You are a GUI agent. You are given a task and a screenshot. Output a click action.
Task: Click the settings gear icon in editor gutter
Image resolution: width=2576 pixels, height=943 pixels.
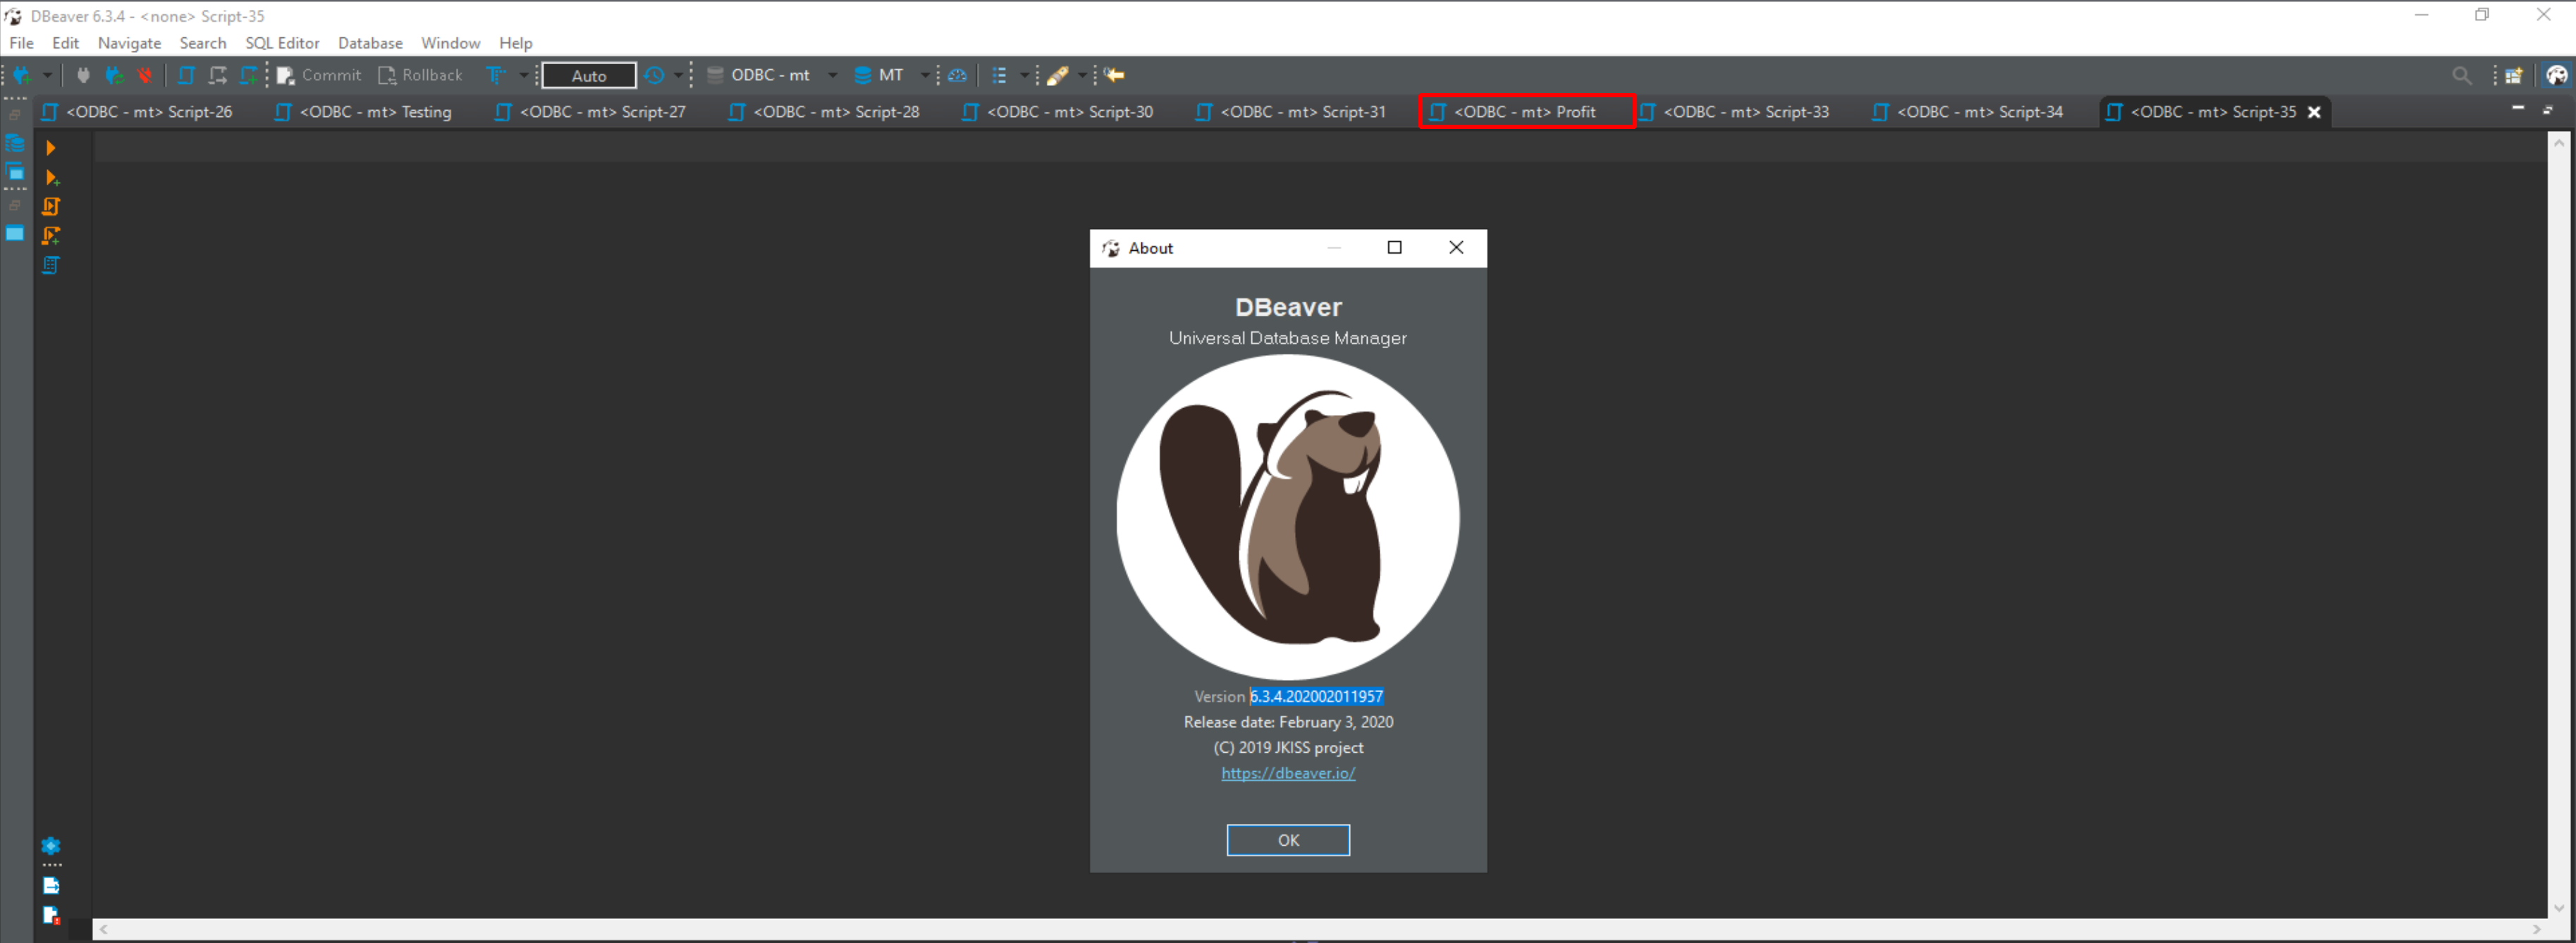coord(51,846)
